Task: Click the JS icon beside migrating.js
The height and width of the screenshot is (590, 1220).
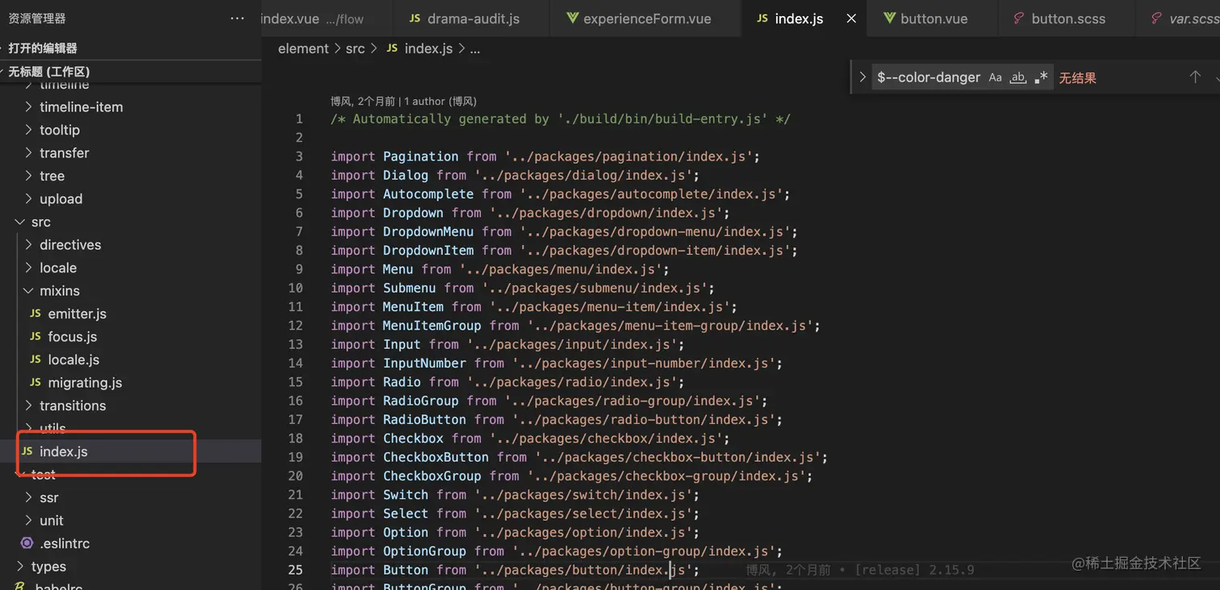Action: tap(35, 382)
